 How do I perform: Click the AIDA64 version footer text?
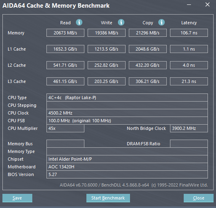[x=133, y=185]
